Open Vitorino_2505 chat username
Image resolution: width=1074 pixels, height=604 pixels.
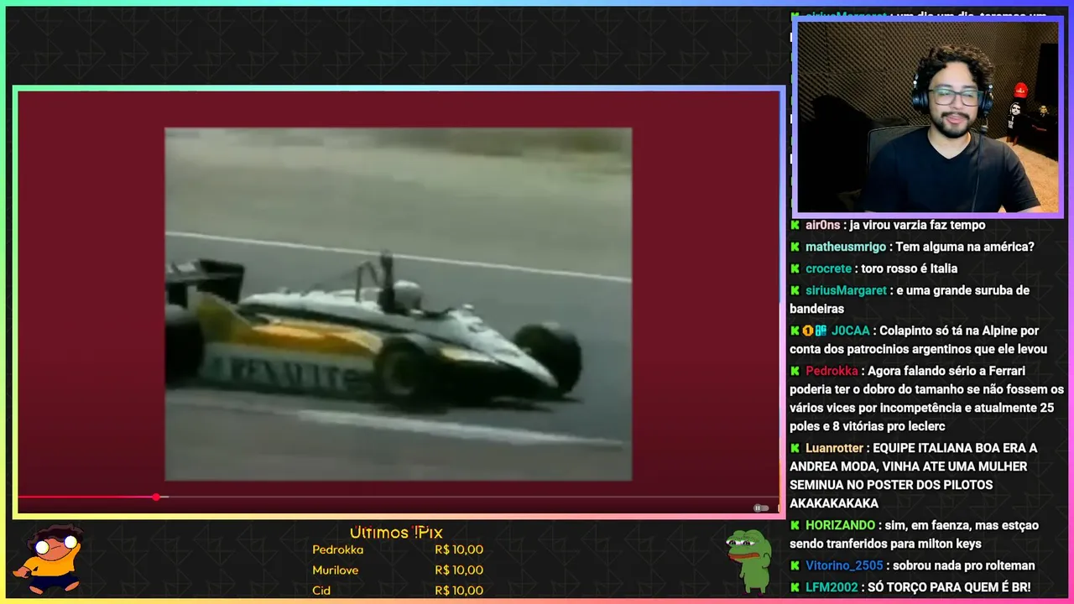click(x=845, y=565)
